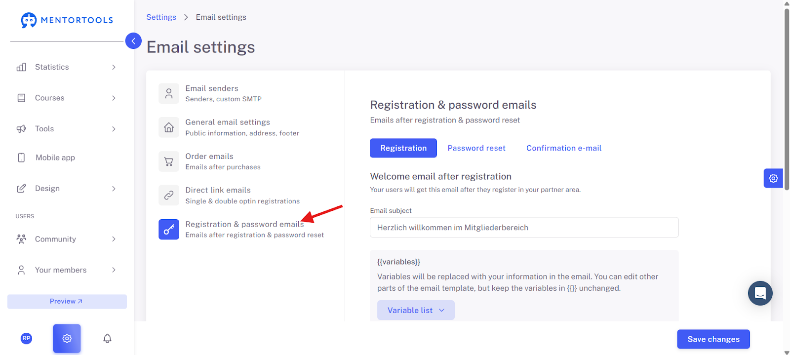Viewport: 790px width, 355px height.
Task: Collapse sidebar with blue arrow button
Action: [x=133, y=41]
